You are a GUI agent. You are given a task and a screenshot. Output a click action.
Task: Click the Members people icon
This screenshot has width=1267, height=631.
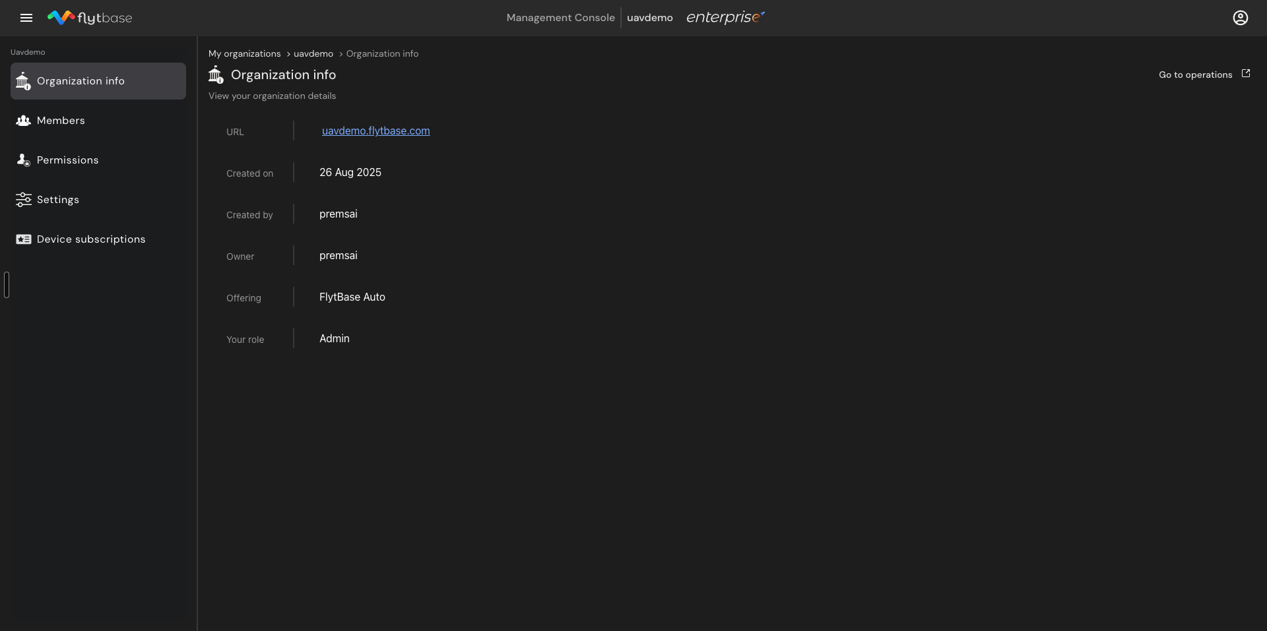(23, 121)
